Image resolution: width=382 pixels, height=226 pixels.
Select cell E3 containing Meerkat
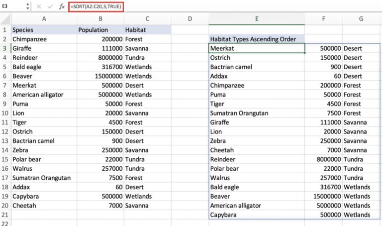click(257, 48)
